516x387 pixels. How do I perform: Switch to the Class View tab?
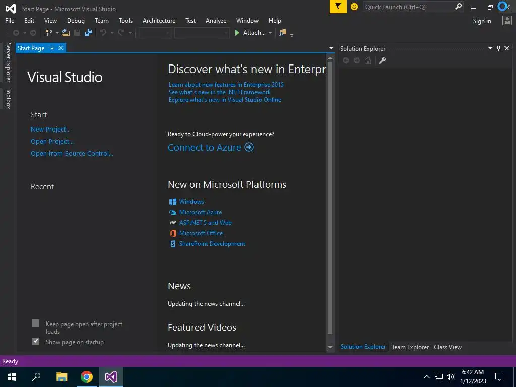point(447,347)
